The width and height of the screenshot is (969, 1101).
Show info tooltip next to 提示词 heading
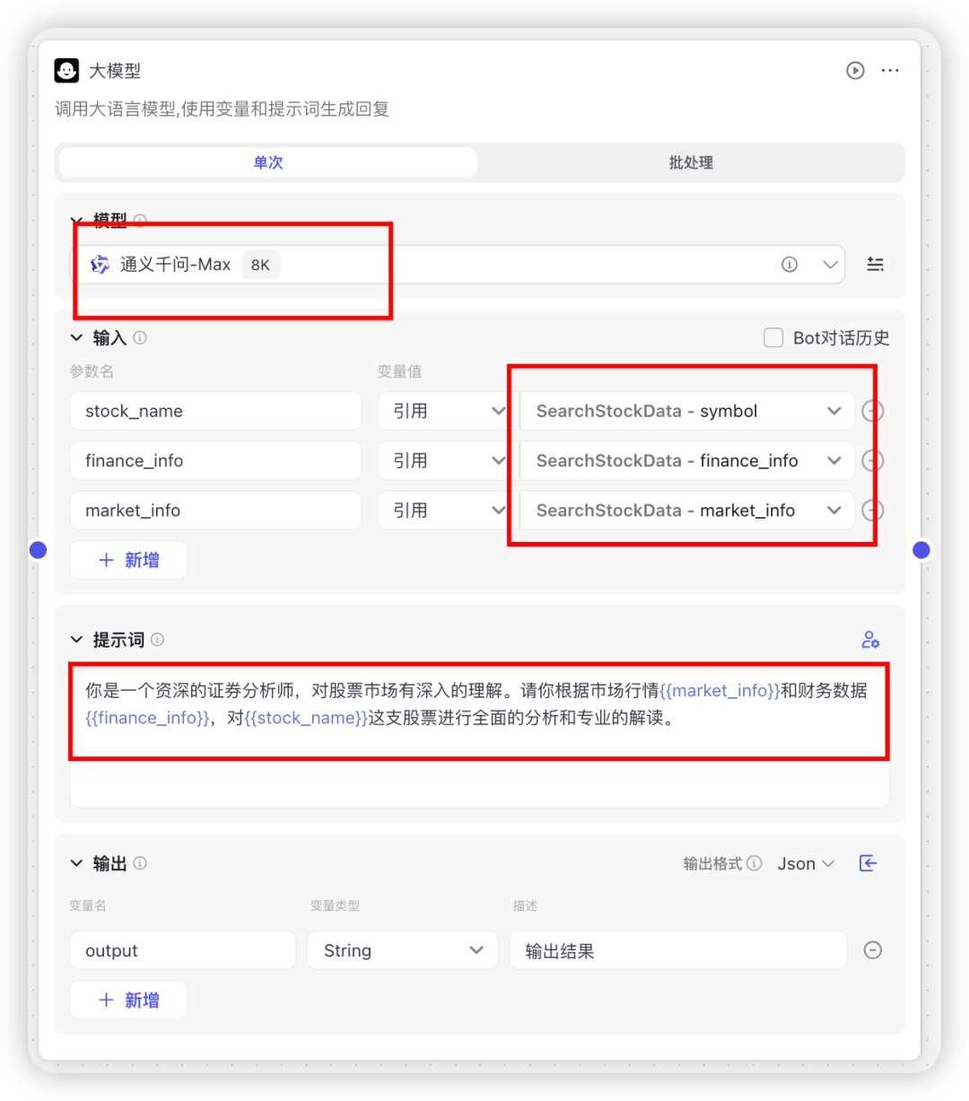[x=157, y=639]
